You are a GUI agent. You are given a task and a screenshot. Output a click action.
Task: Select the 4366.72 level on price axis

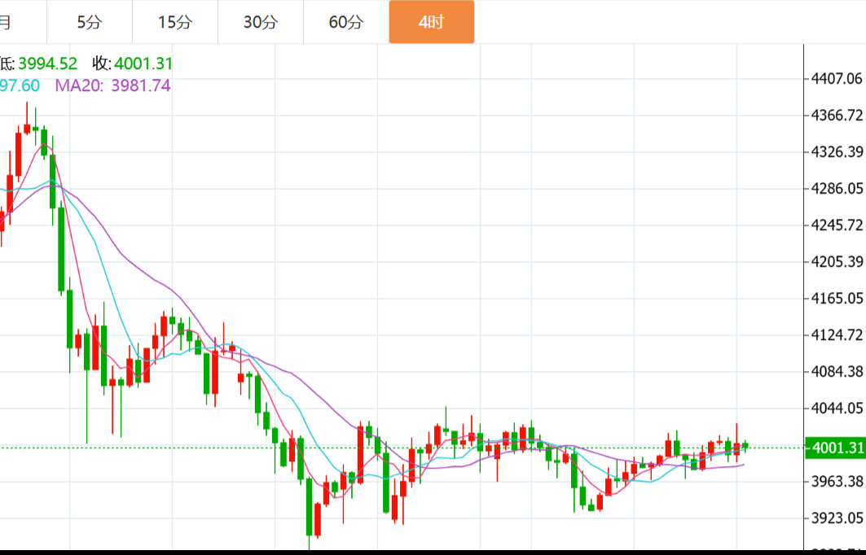837,116
